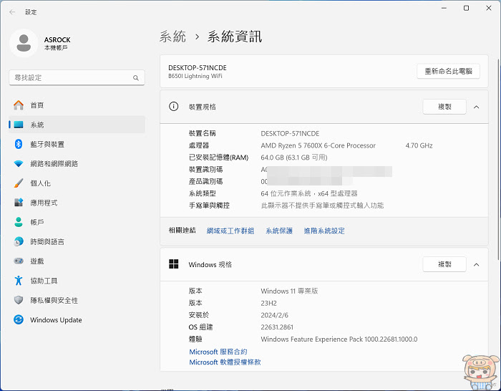Image resolution: width=501 pixels, height=391 pixels.
Task: Click the Gaming controller icon
Action: tap(19, 261)
